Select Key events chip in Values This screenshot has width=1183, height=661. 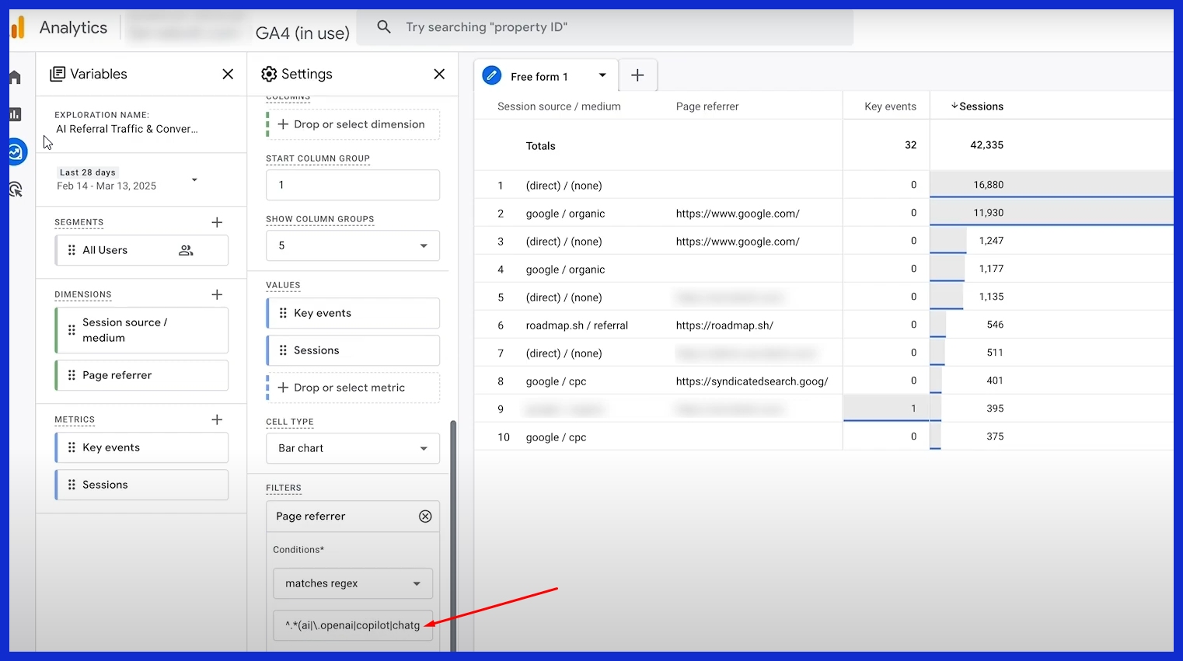tap(353, 313)
